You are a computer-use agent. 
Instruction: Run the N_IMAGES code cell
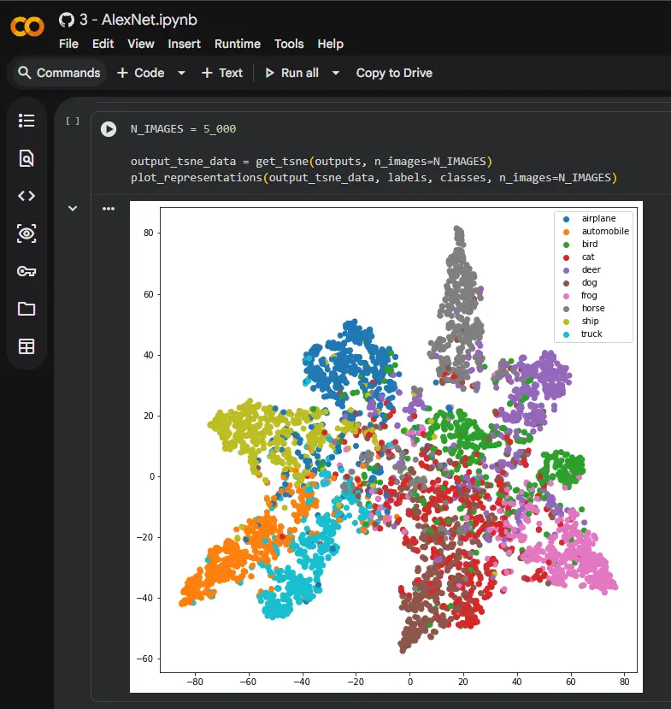pyautogui.click(x=109, y=129)
